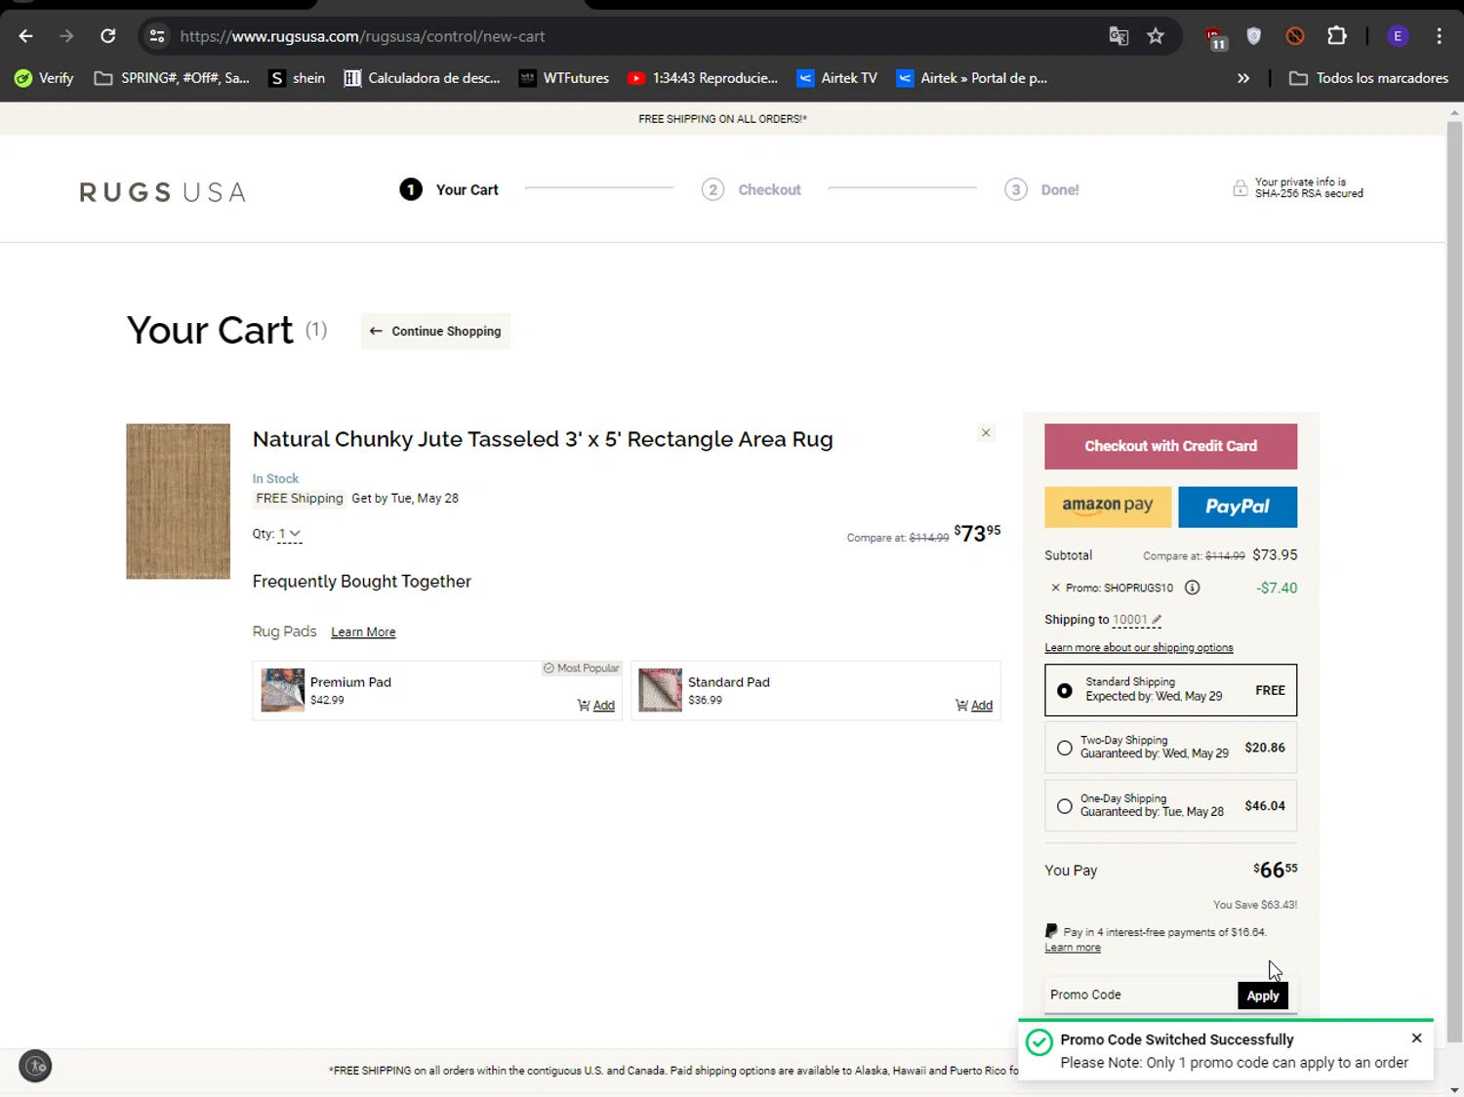
Task: Select Standard Shipping FREE option
Action: [1170, 690]
